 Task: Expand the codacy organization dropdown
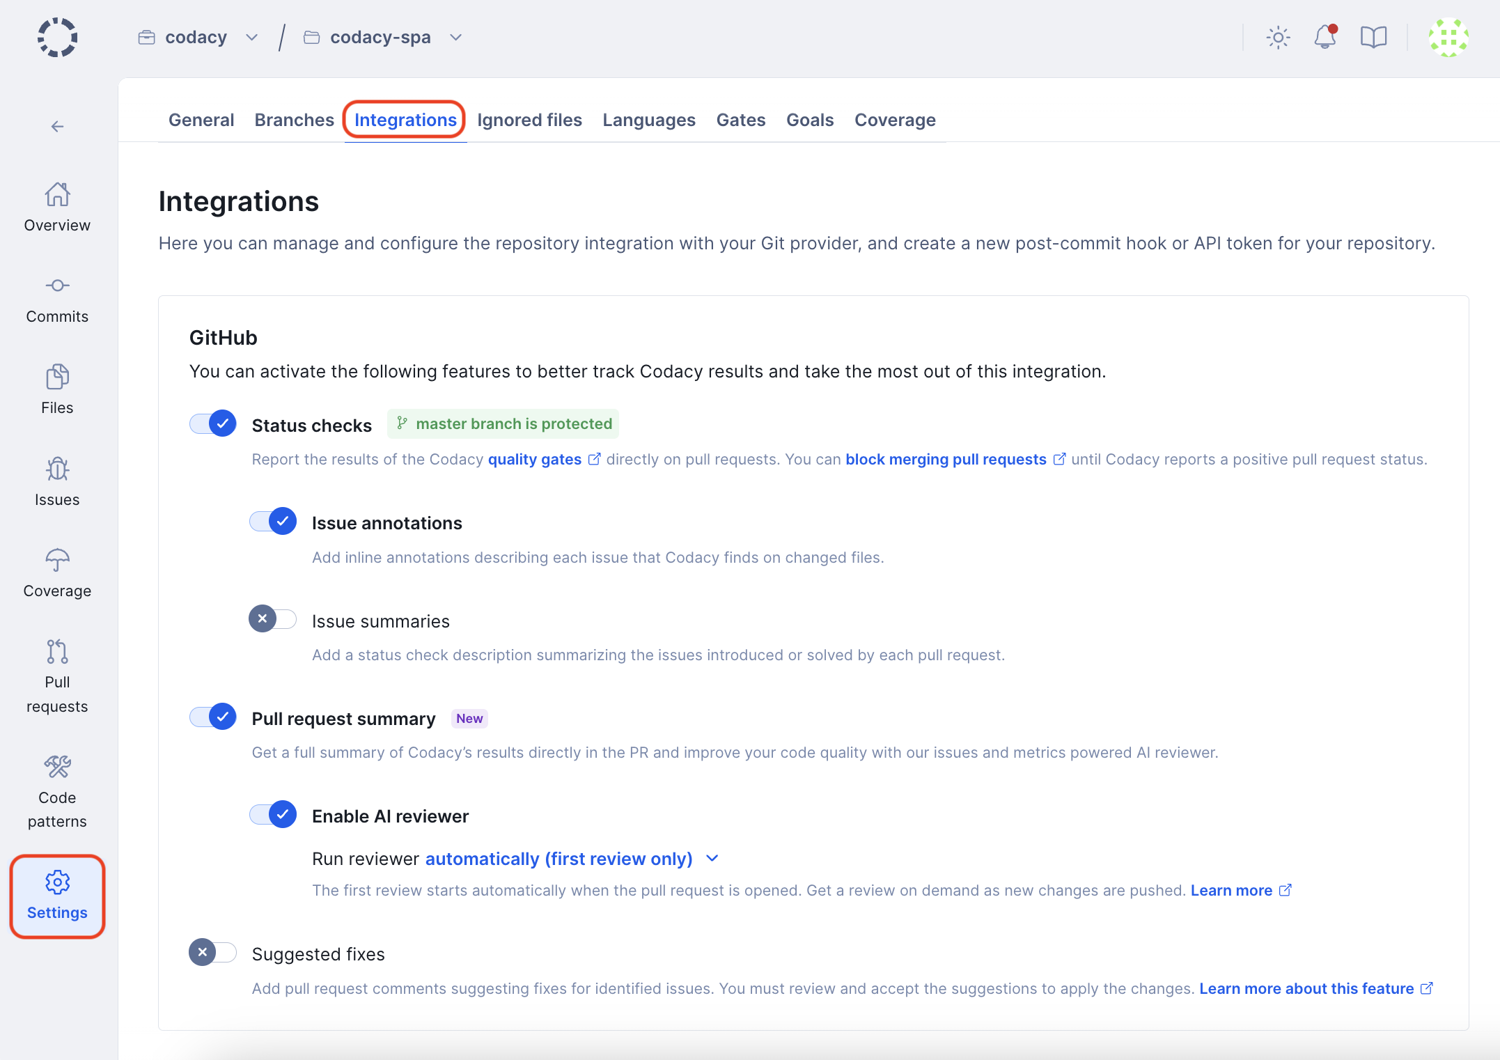pyautogui.click(x=251, y=37)
